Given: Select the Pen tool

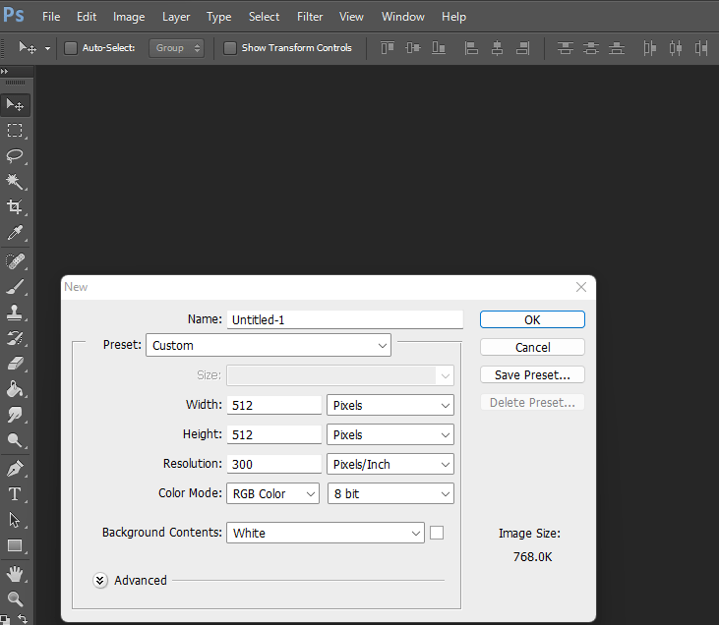Looking at the screenshot, I should coord(15,469).
